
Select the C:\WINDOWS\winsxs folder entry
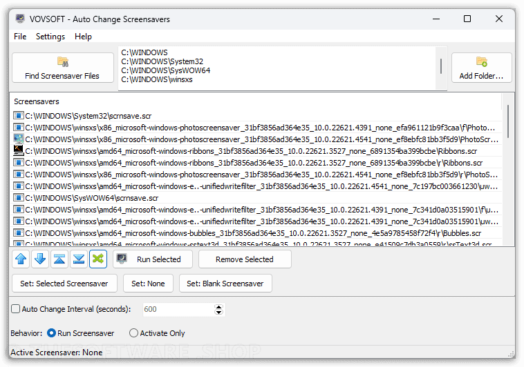[x=157, y=79]
